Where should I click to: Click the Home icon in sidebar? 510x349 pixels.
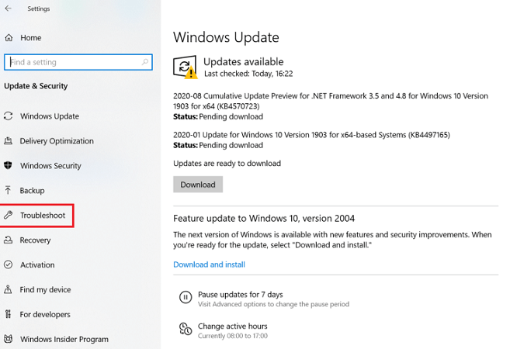coord(9,37)
